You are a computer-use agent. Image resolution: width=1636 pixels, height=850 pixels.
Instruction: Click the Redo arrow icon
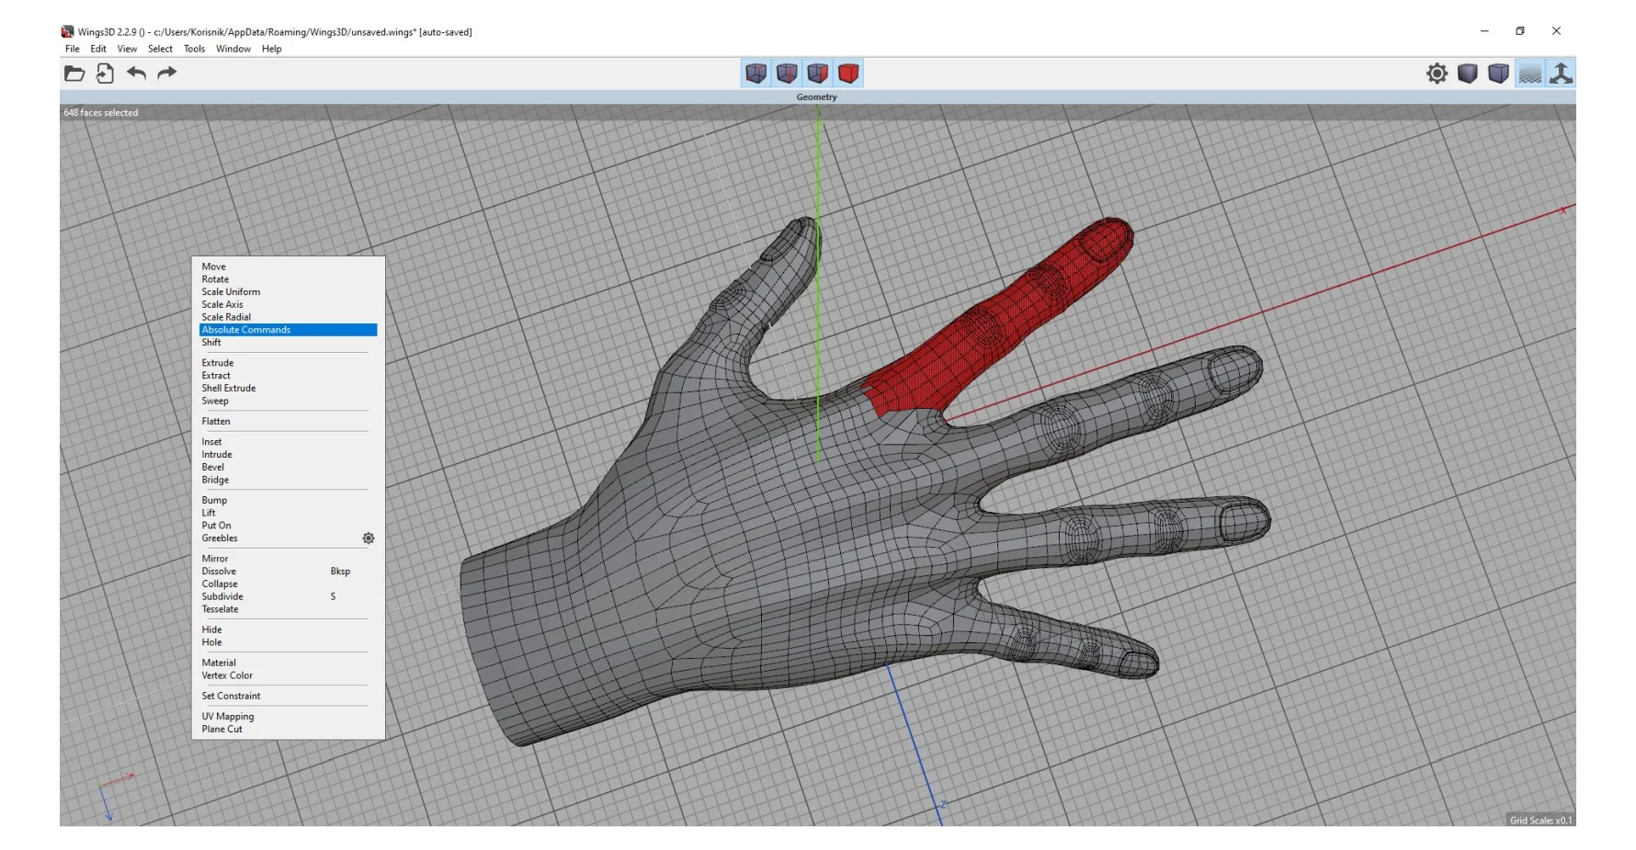(166, 74)
